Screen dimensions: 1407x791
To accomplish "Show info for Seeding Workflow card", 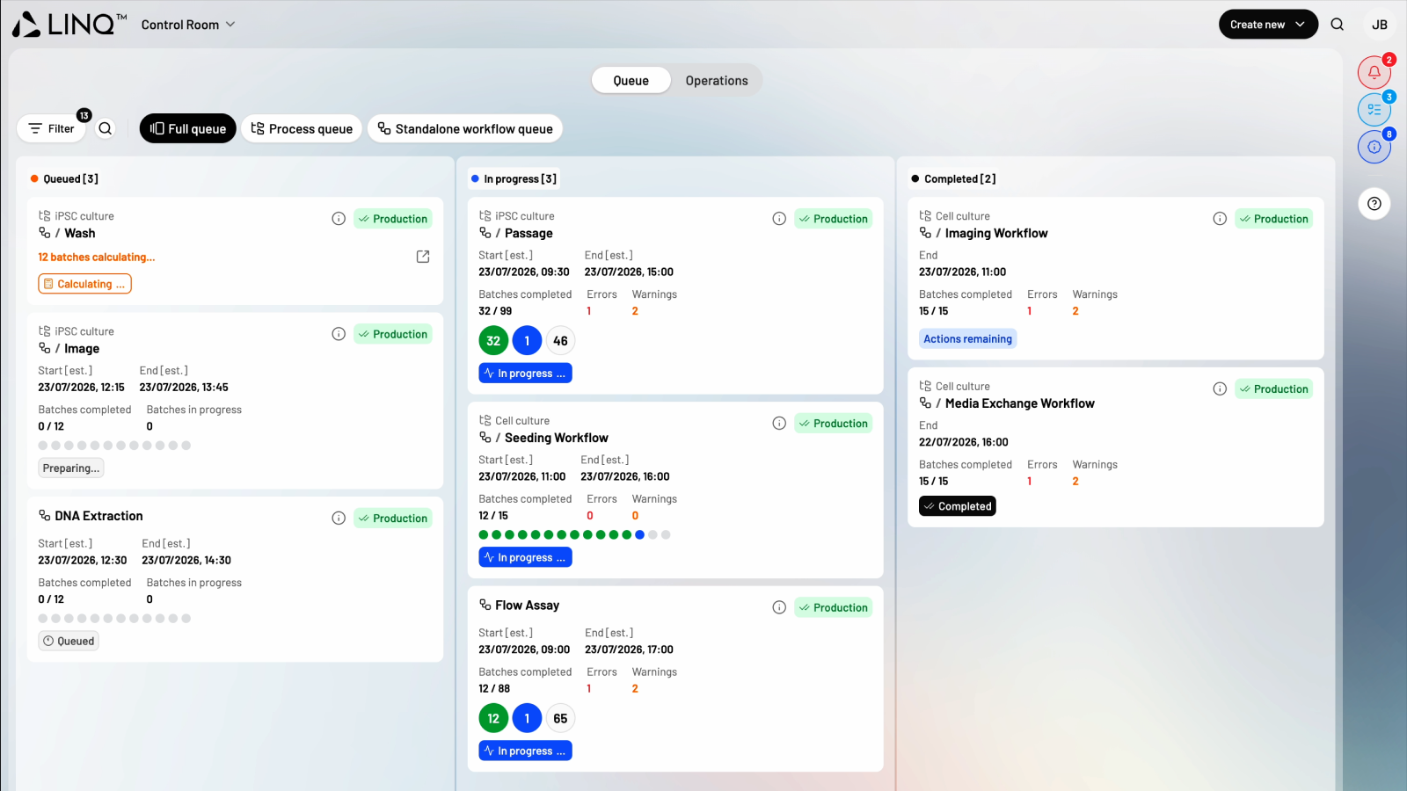I will click(x=779, y=424).
